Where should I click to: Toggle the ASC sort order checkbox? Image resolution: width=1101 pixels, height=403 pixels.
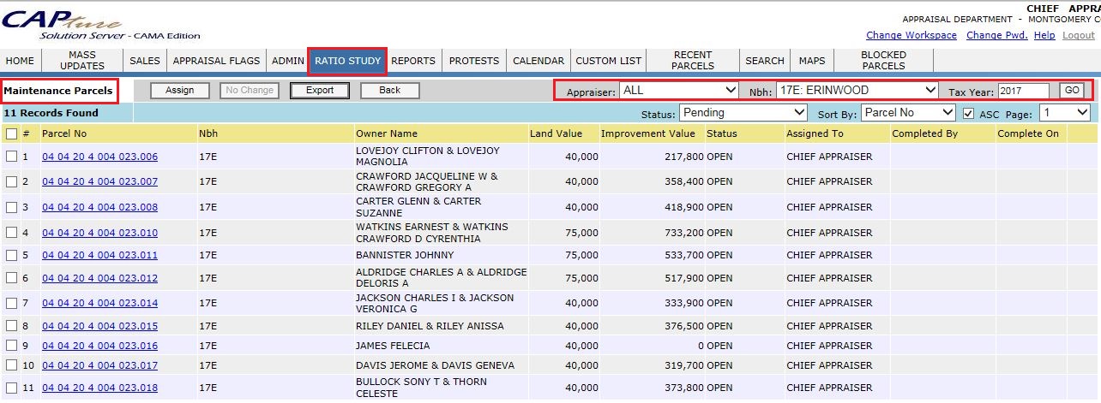pyautogui.click(x=968, y=113)
